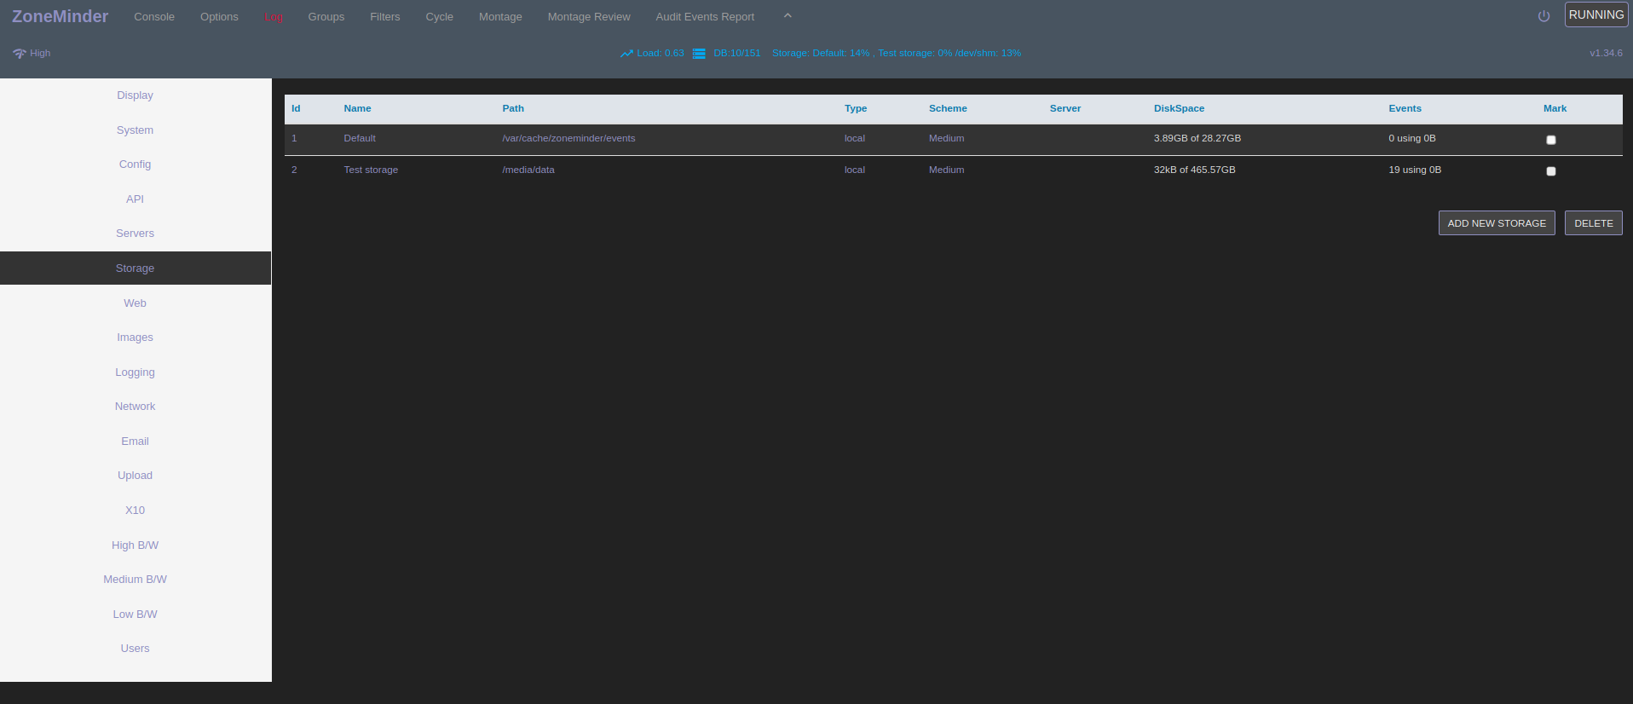
Task: Select the Display options tab
Action: 136,95
